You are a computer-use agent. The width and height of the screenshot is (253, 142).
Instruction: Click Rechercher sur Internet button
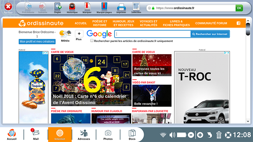pos(210,34)
